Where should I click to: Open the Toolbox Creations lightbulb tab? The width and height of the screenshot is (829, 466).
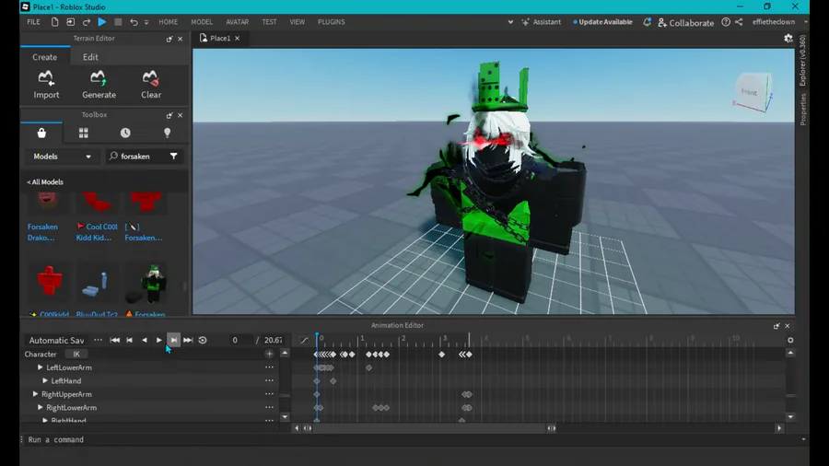(x=167, y=134)
